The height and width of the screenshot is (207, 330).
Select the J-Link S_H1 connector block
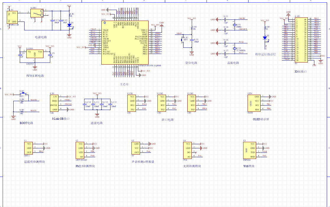point(54,103)
